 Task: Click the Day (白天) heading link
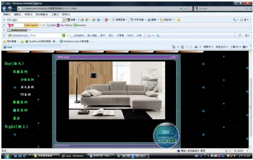tap(14, 63)
